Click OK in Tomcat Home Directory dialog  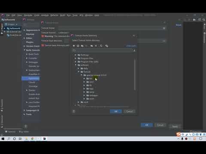coord(116,111)
